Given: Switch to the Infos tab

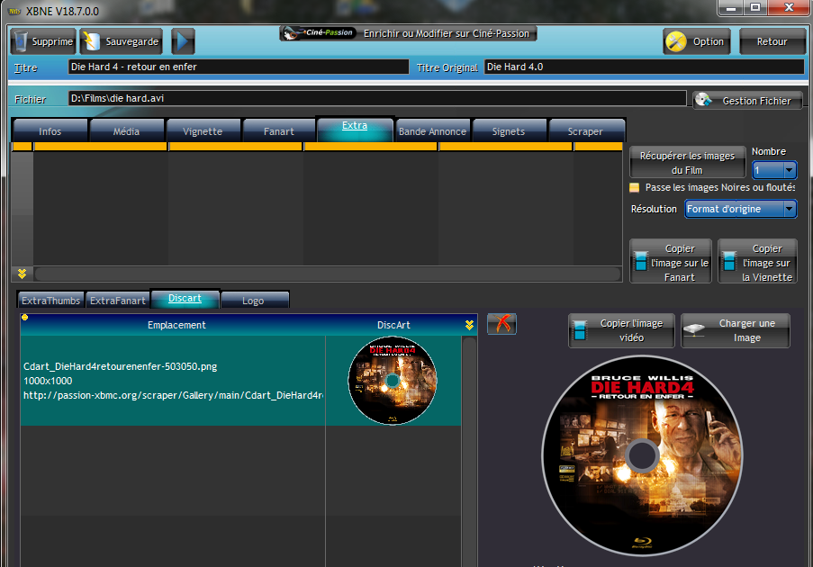Looking at the screenshot, I should (x=50, y=131).
